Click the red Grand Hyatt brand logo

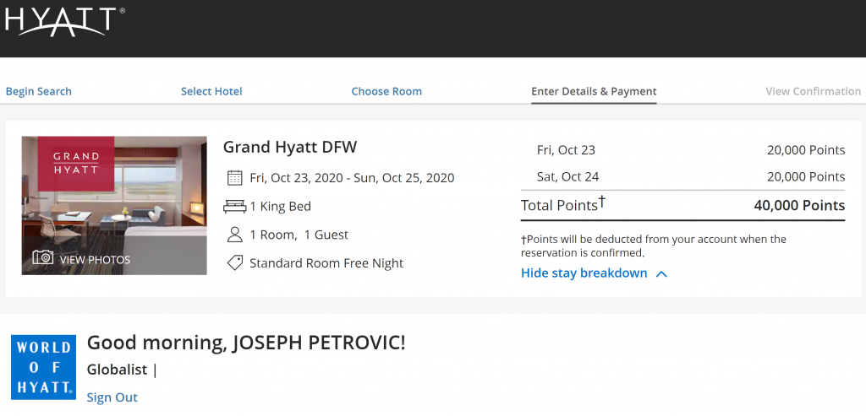pyautogui.click(x=76, y=164)
